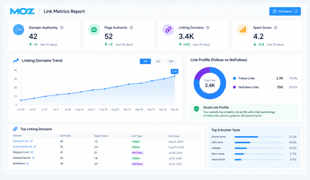Click the 3.4K chart tooltip marker

pyautogui.click(x=174, y=71)
